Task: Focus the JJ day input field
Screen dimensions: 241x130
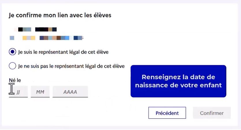Action: point(19,92)
